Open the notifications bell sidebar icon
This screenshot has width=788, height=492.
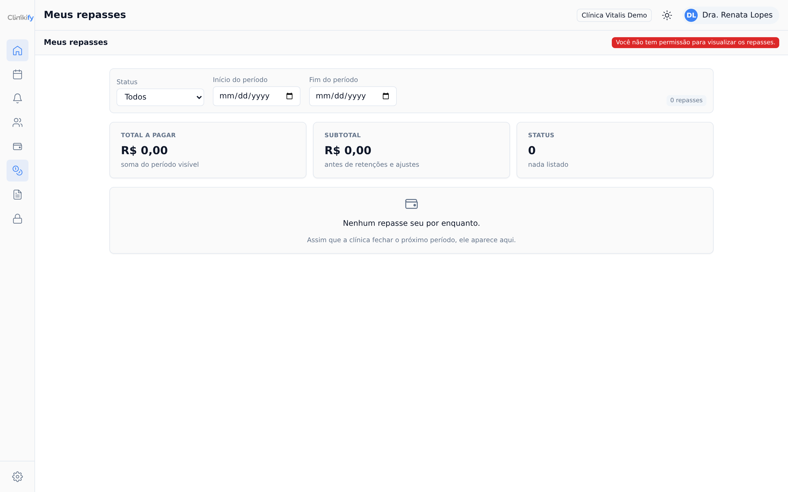[18, 98]
